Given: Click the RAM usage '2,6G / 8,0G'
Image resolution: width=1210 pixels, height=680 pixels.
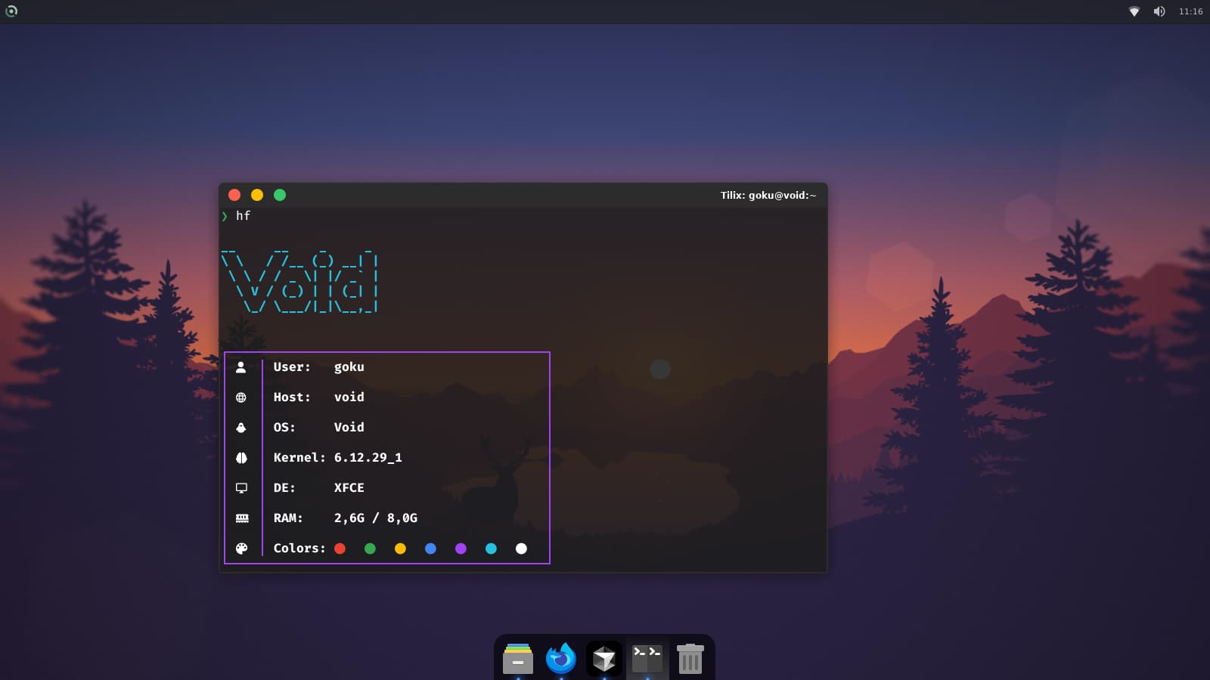Looking at the screenshot, I should point(376,518).
